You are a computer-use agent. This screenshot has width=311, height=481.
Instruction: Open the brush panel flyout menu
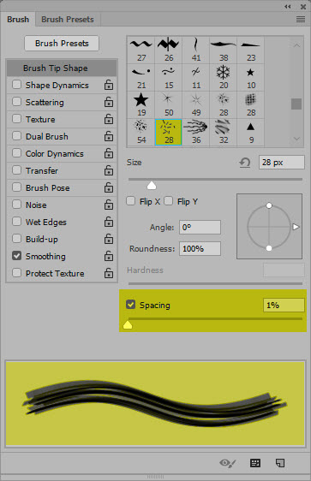pyautogui.click(x=301, y=20)
